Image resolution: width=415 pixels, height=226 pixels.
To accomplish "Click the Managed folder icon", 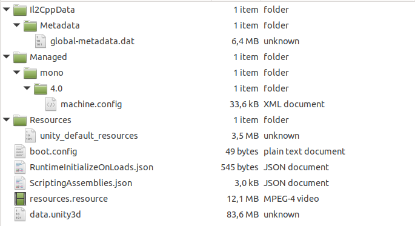I will coord(20,57).
